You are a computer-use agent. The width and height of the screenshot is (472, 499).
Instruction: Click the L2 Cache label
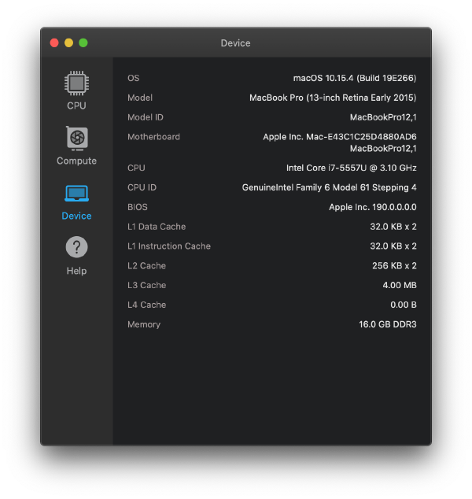point(146,266)
